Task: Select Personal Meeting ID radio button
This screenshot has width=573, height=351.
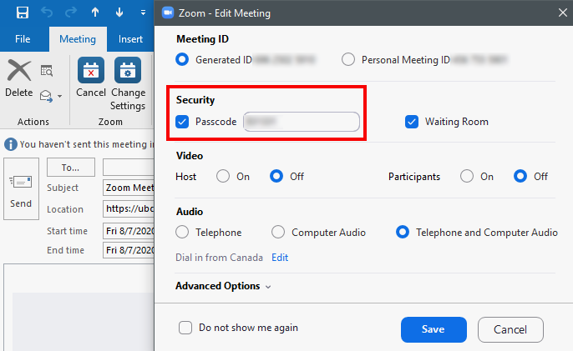Action: coord(348,60)
